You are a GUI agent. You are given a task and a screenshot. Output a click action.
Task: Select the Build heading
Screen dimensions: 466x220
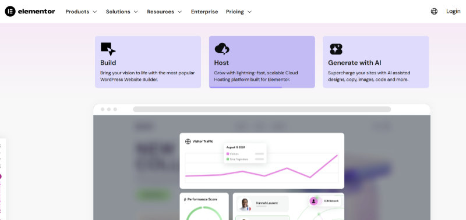pos(108,63)
